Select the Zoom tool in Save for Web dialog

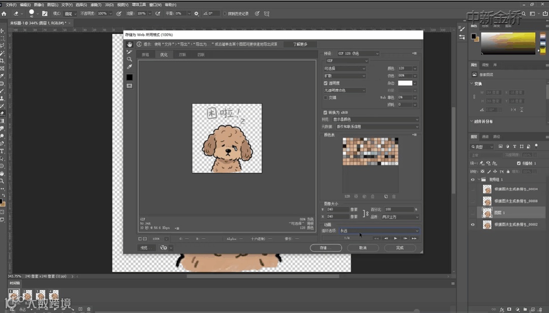[130, 59]
